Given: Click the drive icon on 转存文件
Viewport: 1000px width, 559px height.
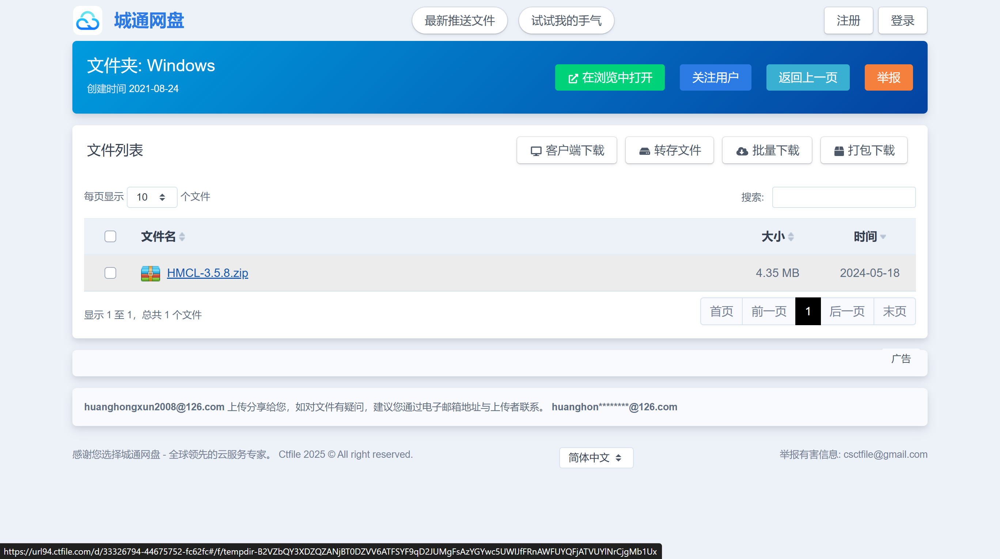Looking at the screenshot, I should click(x=644, y=151).
